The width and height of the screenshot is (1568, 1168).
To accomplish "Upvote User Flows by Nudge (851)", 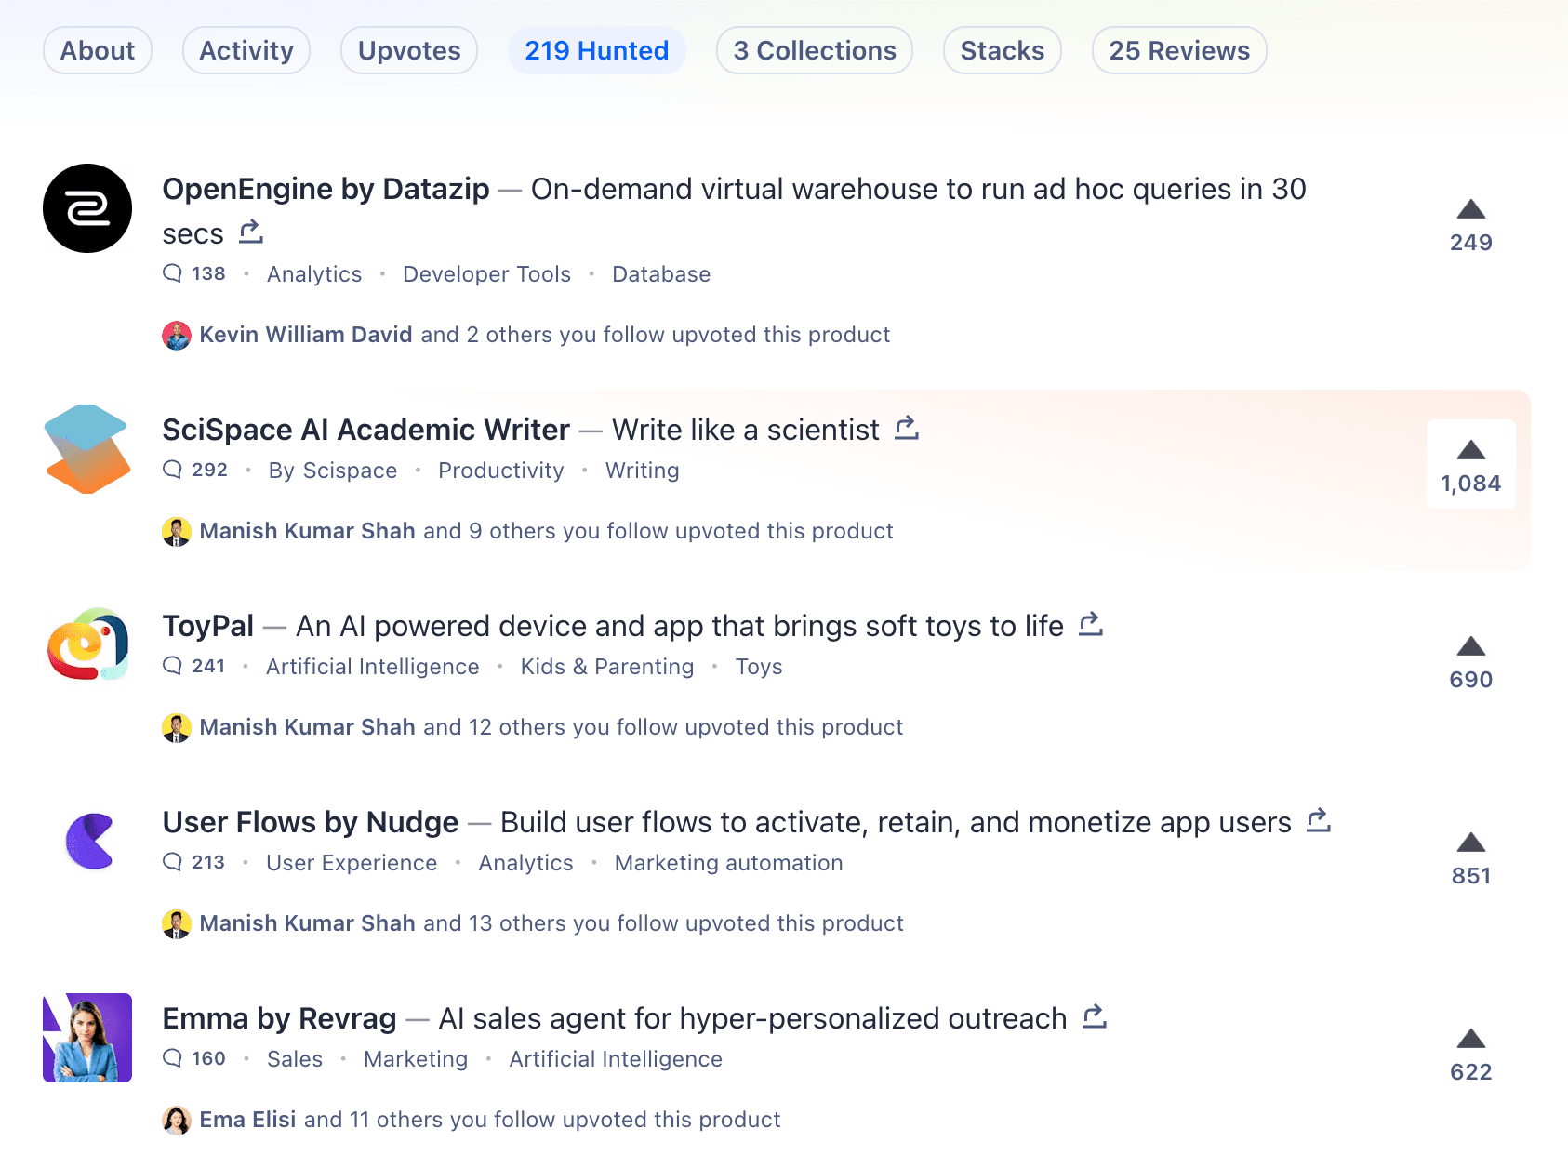I will click(1471, 859).
